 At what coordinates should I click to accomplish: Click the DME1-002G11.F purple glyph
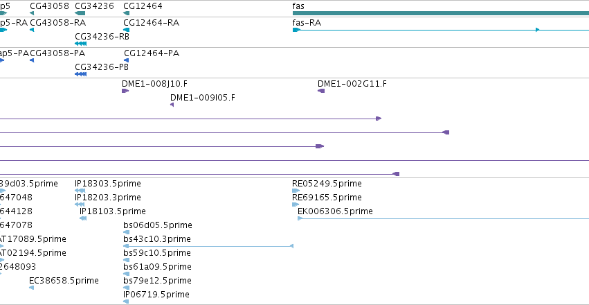click(321, 91)
